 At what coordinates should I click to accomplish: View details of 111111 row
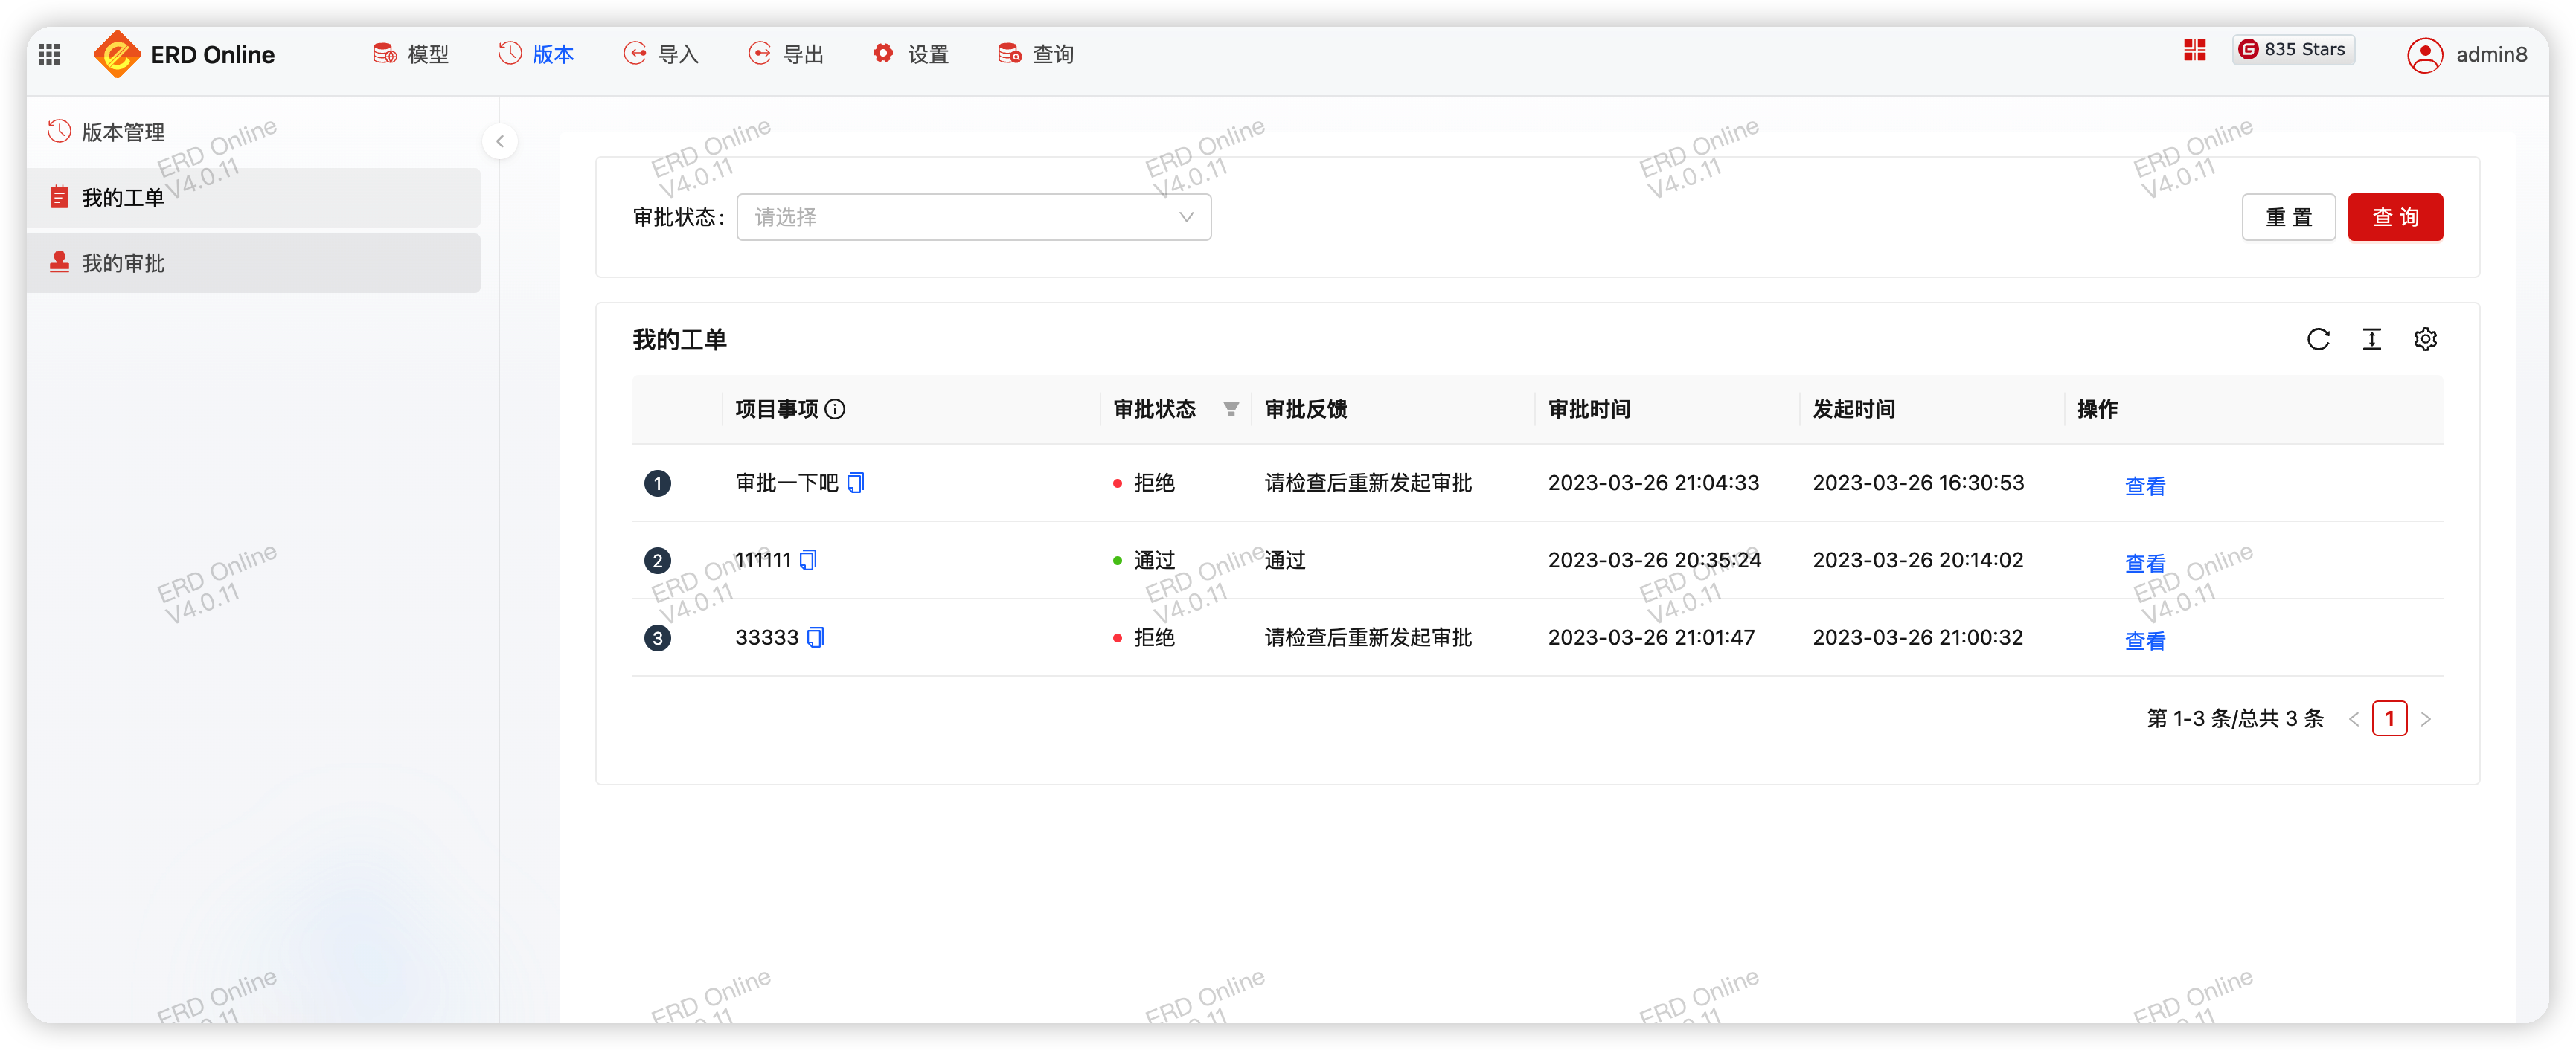2144,564
